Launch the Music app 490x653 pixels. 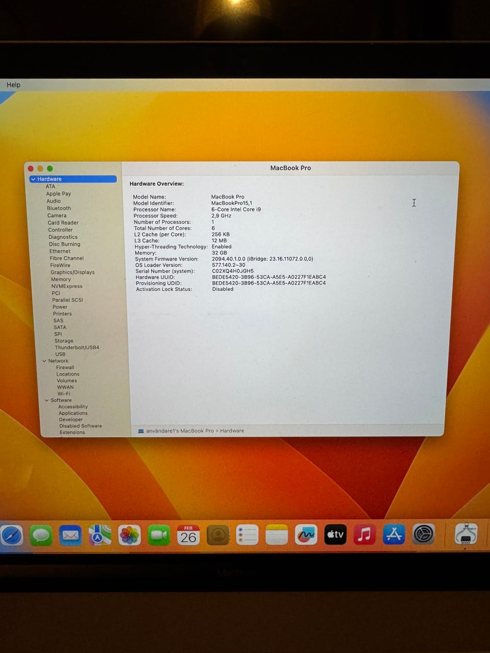[x=364, y=535]
